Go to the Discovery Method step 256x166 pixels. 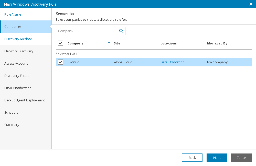pos(18,39)
